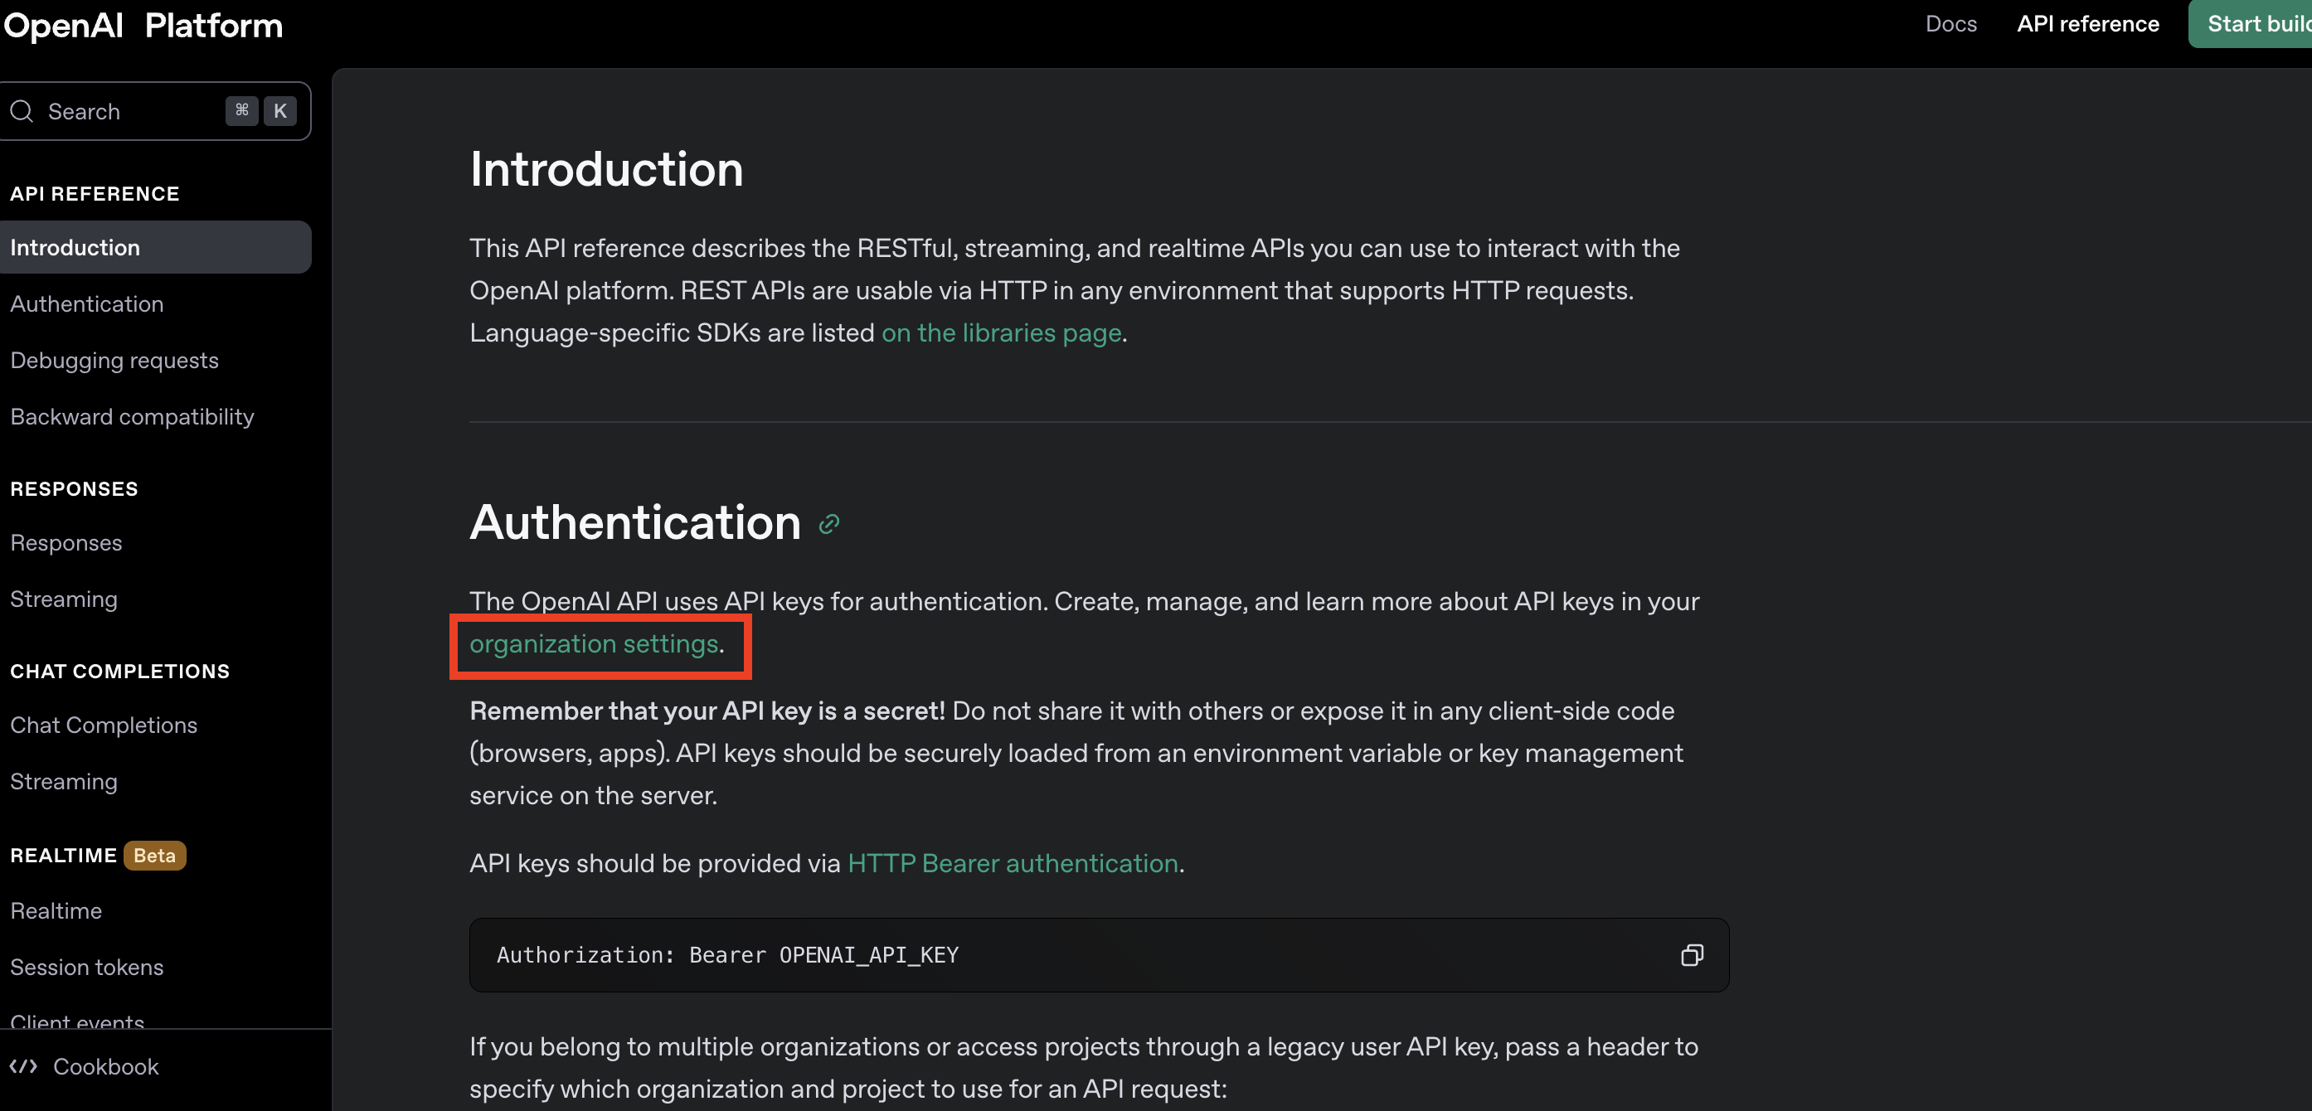The image size is (2312, 1111).
Task: Select Introduction in sidebar
Action: coord(75,248)
